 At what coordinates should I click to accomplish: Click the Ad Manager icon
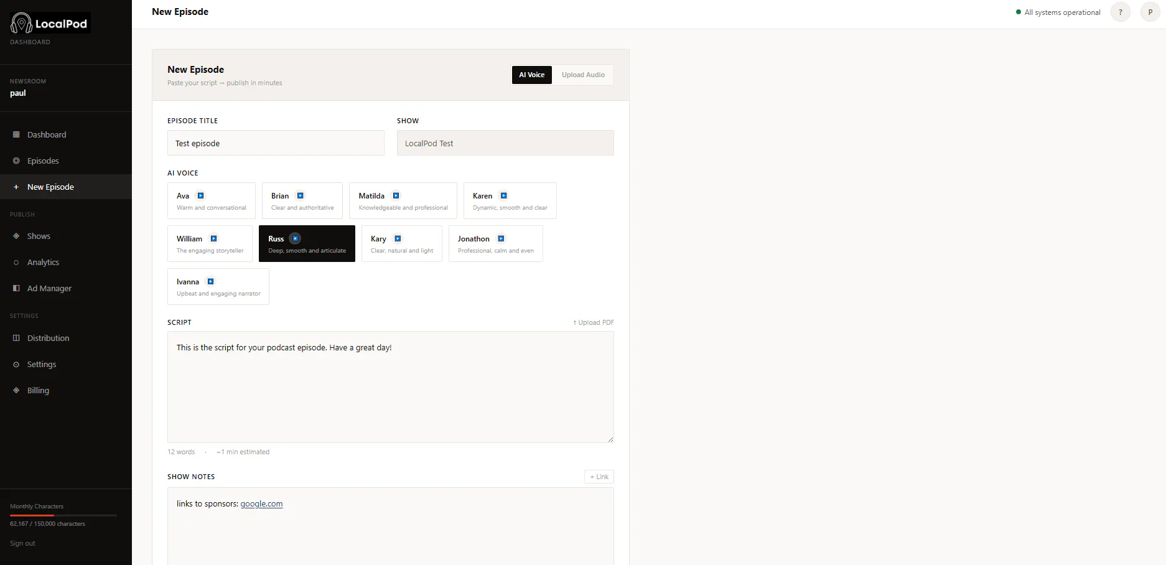[16, 288]
